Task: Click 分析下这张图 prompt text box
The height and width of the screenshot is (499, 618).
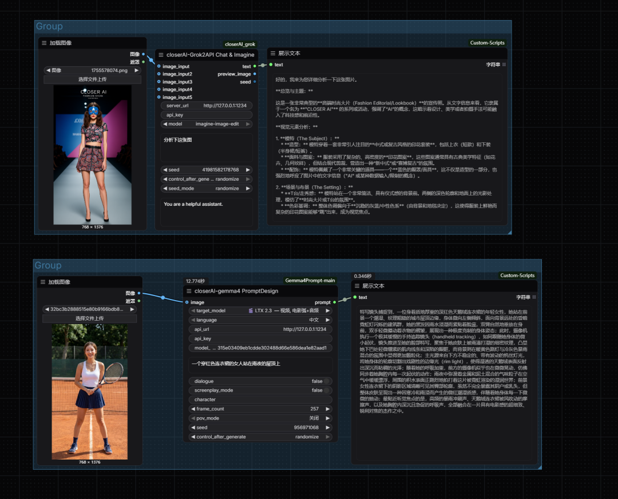Action: [x=207, y=147]
